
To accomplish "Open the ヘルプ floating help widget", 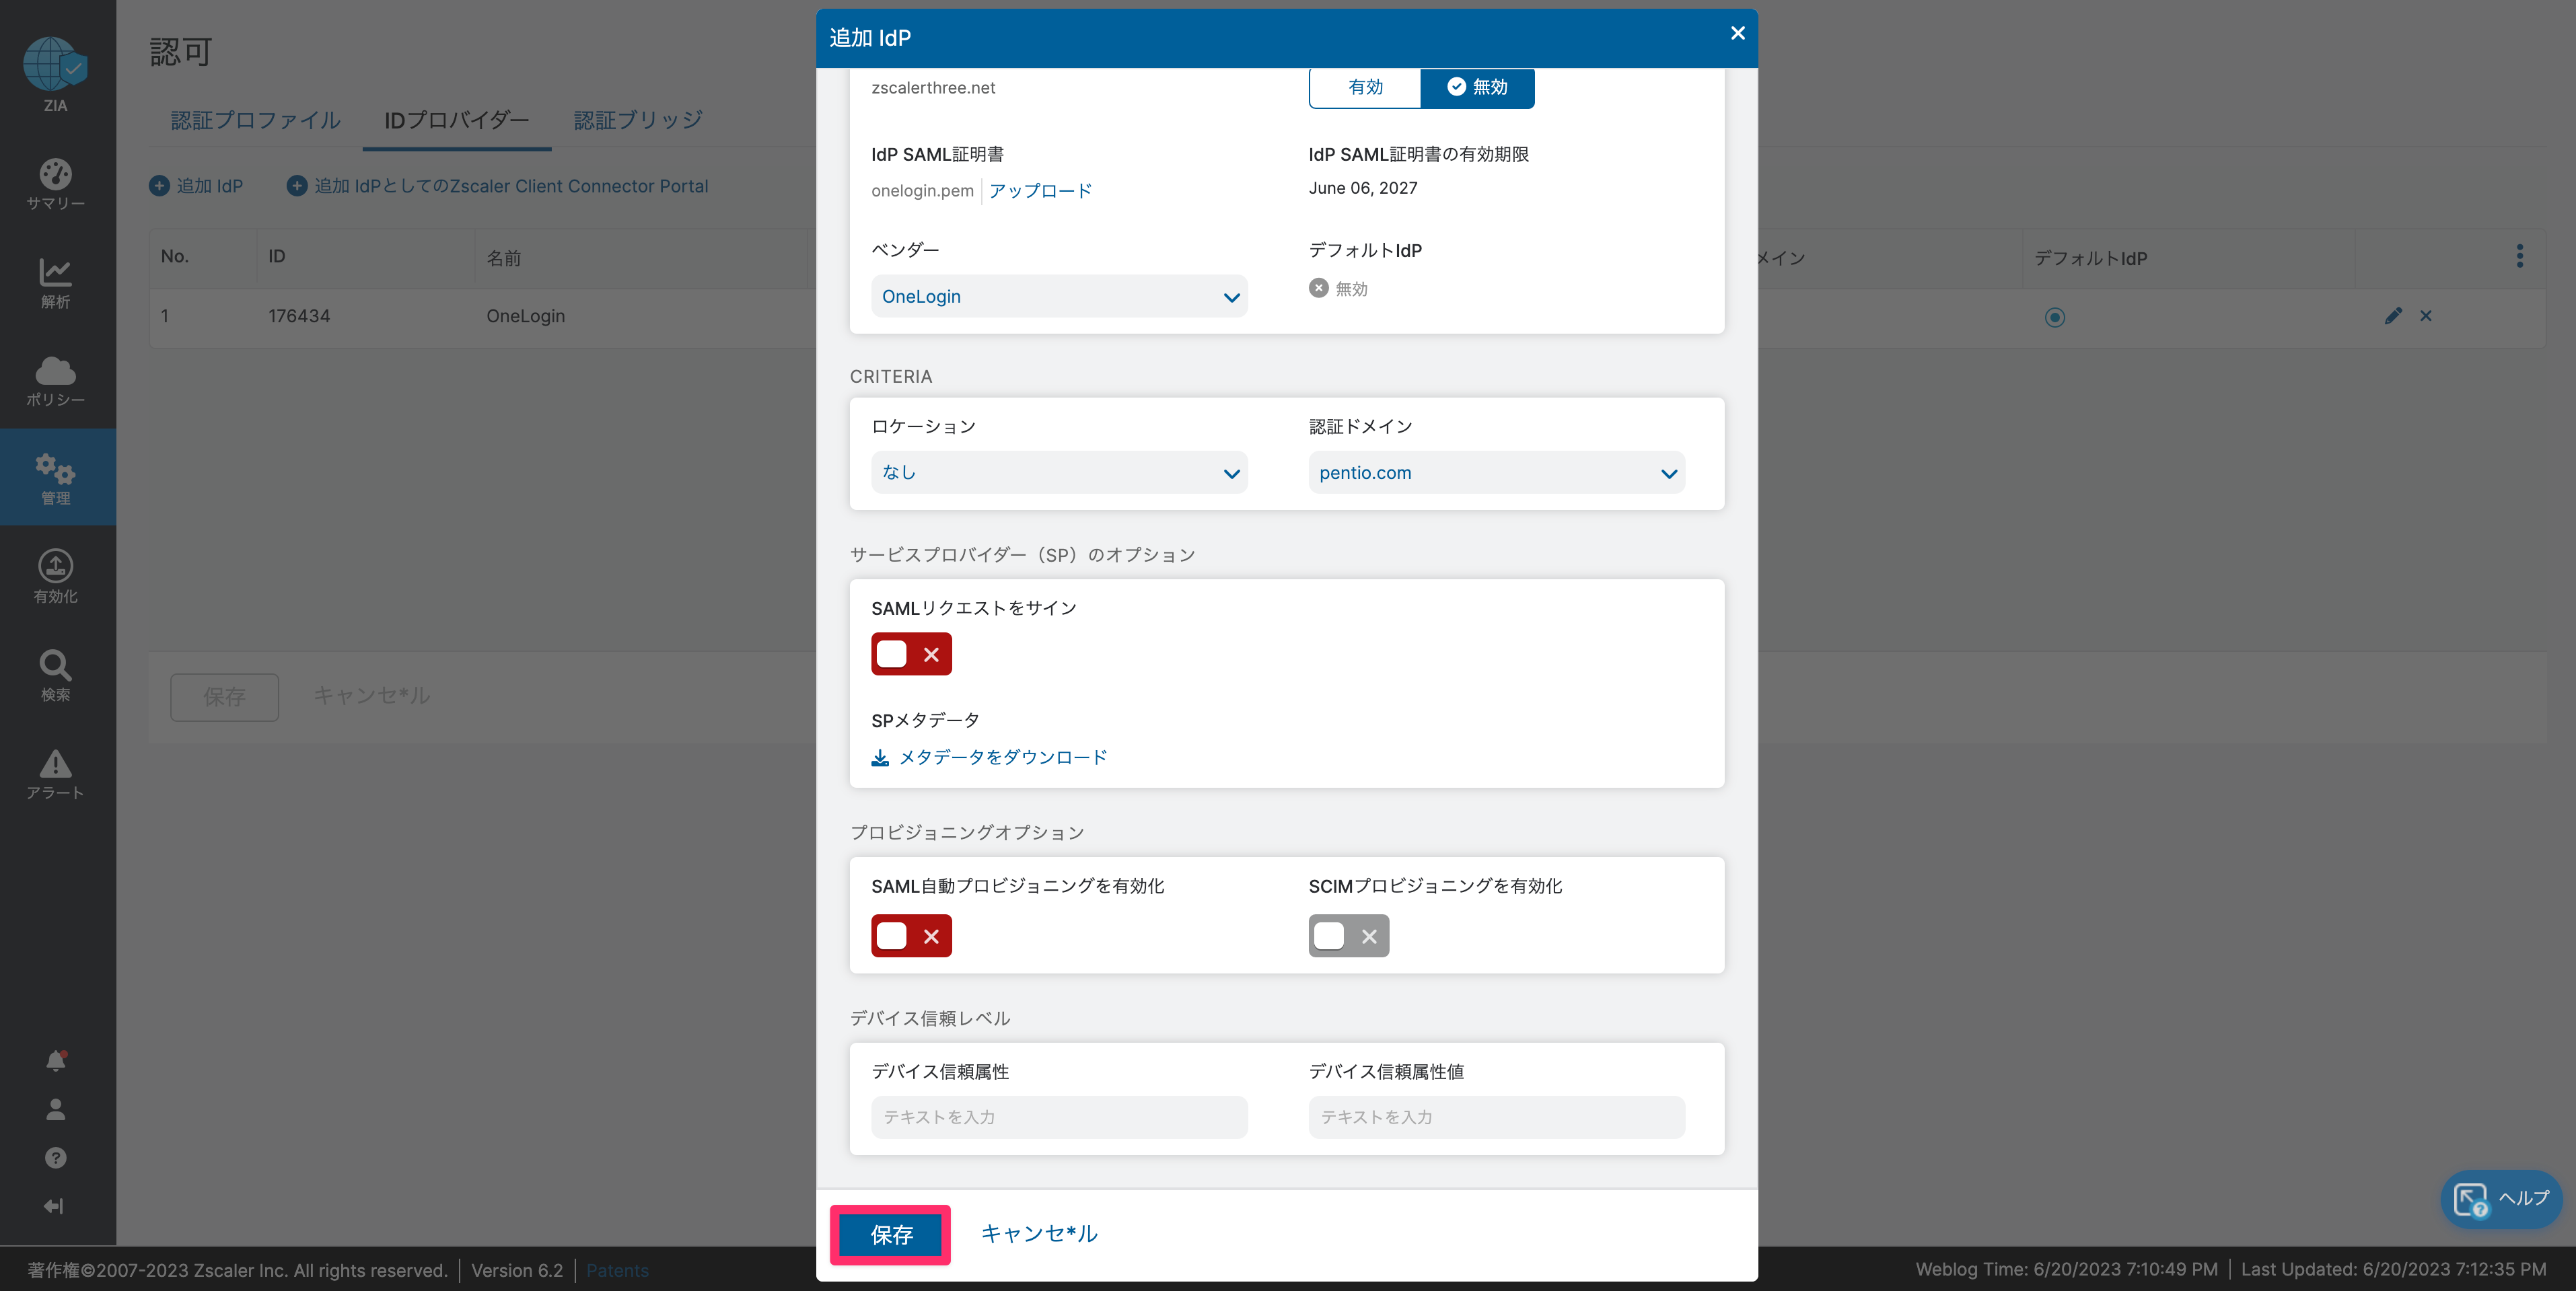I will click(2502, 1198).
